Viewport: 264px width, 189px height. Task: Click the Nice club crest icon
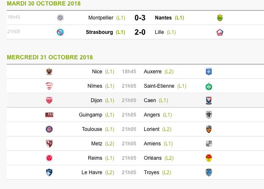(49, 72)
